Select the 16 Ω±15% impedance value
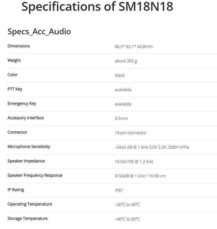This screenshot has height=229, width=217. pyautogui.click(x=134, y=162)
